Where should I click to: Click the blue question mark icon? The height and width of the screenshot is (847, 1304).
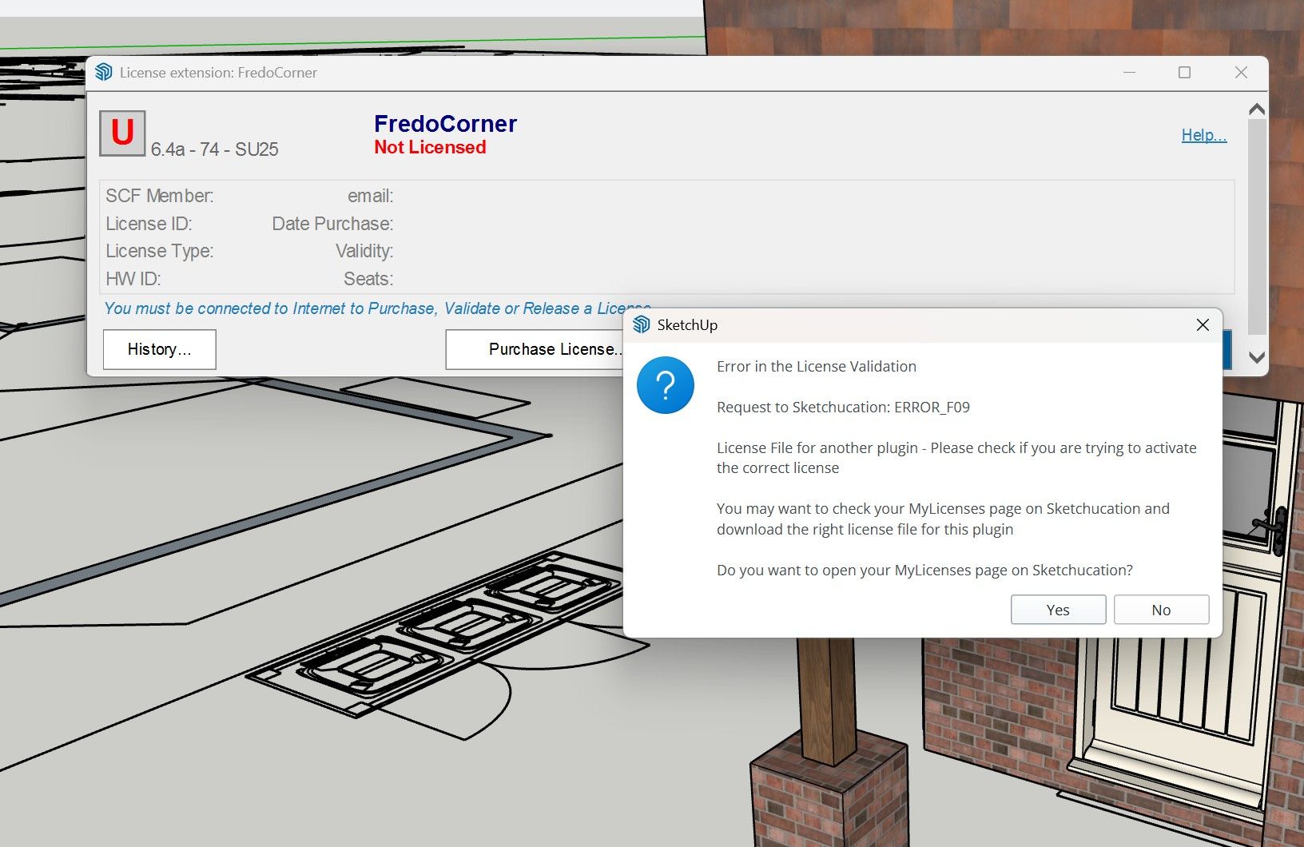(x=666, y=385)
